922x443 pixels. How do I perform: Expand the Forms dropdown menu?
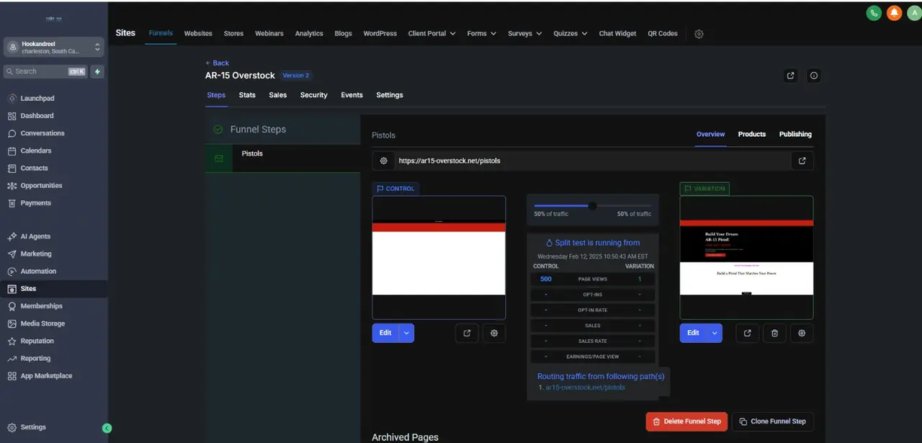[481, 34]
